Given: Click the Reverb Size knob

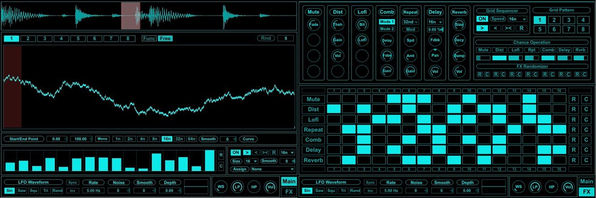Looking at the screenshot, I should point(459,25).
